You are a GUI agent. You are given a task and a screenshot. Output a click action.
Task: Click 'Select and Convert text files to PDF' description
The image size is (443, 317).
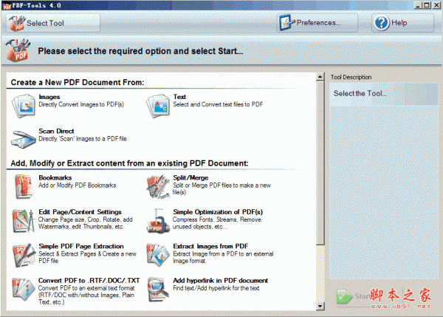218,105
